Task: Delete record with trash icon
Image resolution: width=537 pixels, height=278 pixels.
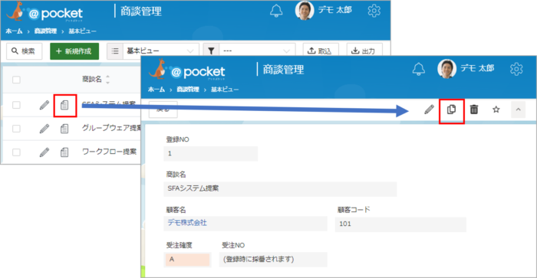Action: (474, 110)
